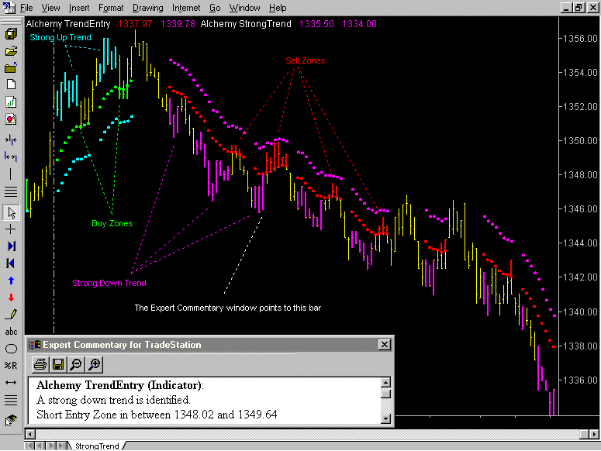Jump to previous bar with left triangle icon
601x451 pixels.
click(x=11, y=263)
